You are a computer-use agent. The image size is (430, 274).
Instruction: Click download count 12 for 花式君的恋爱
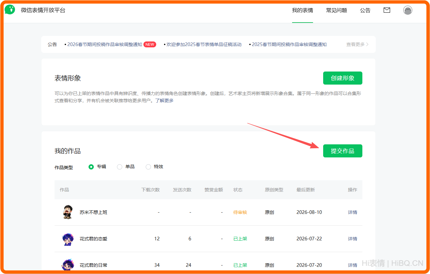pyautogui.click(x=157, y=239)
